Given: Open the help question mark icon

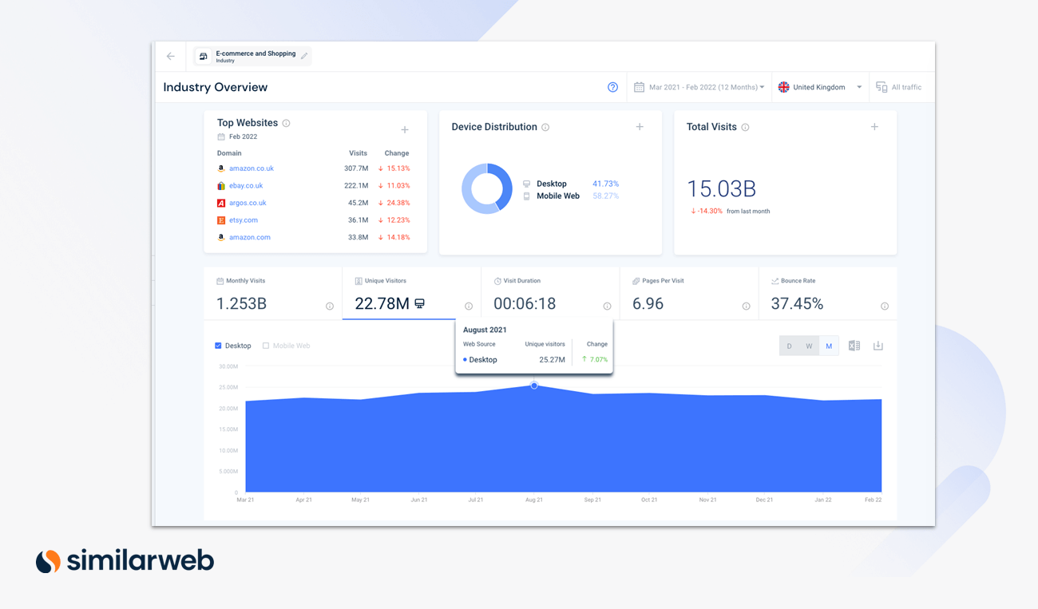Looking at the screenshot, I should [612, 87].
